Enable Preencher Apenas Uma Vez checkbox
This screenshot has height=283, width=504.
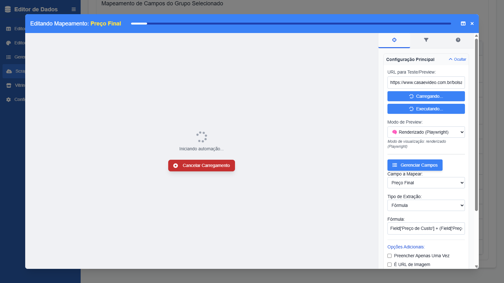[x=390, y=256]
